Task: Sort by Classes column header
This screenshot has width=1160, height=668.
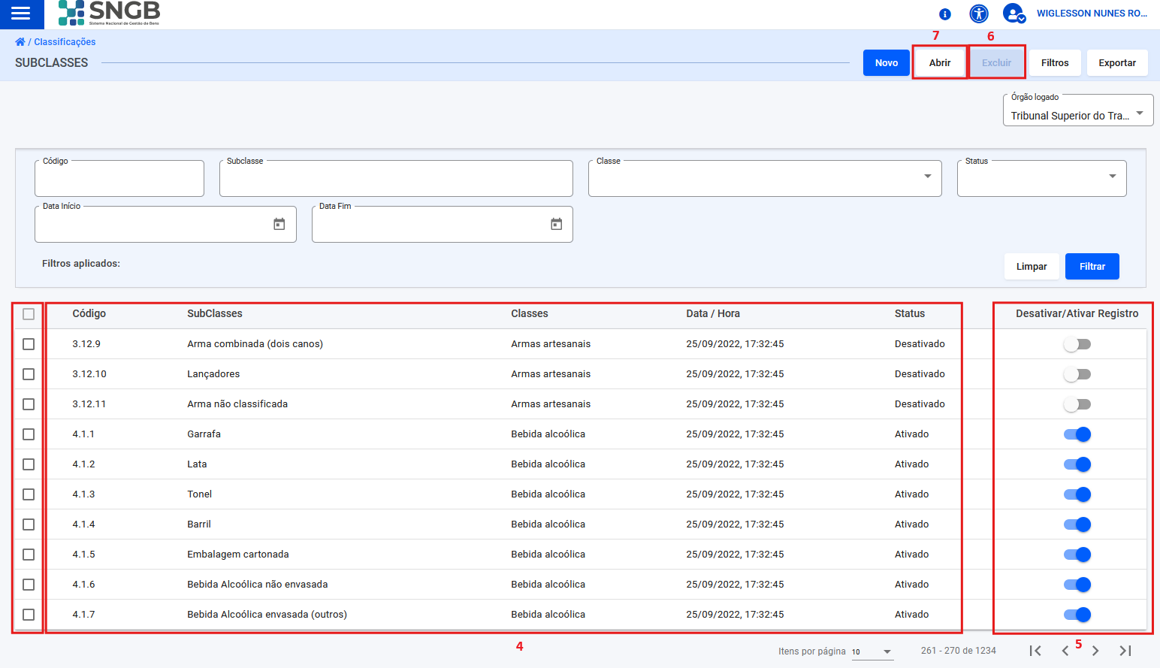Action: click(530, 314)
